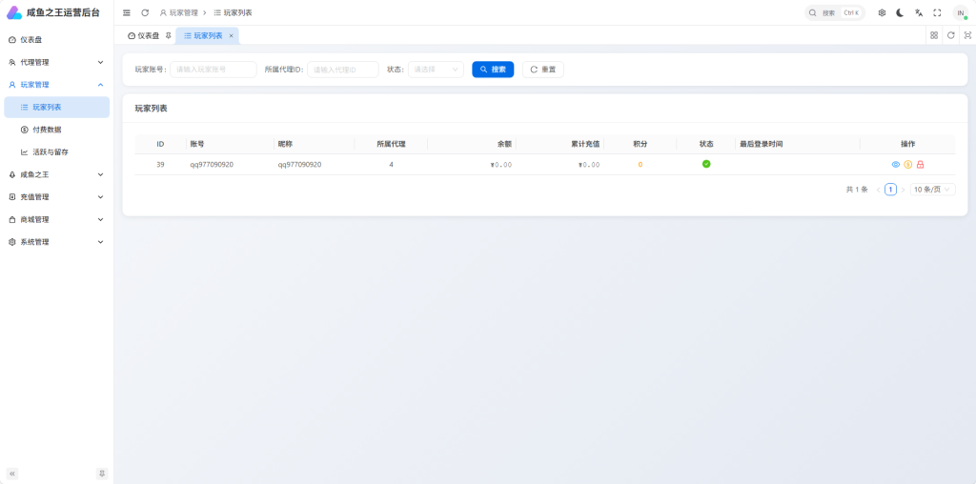Open the 状态 select dropdown
The image size is (976, 484).
point(436,69)
